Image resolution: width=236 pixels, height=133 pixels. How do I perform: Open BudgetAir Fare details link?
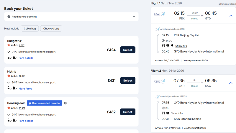click(x=26, y=58)
